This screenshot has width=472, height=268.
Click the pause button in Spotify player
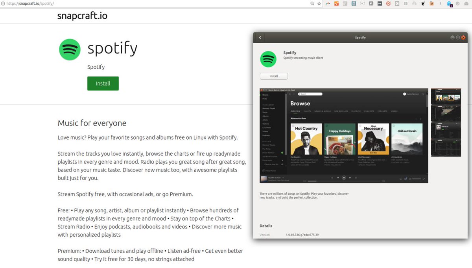pyautogui.click(x=344, y=177)
